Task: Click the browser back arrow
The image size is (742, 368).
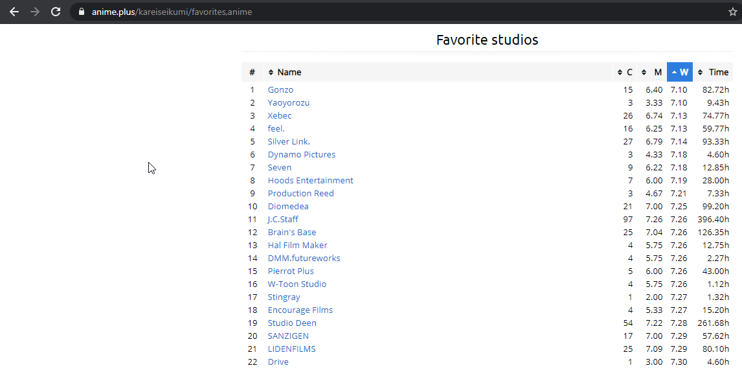Action: click(14, 12)
